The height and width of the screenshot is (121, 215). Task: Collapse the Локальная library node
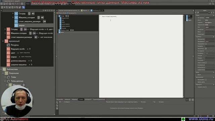(3, 73)
